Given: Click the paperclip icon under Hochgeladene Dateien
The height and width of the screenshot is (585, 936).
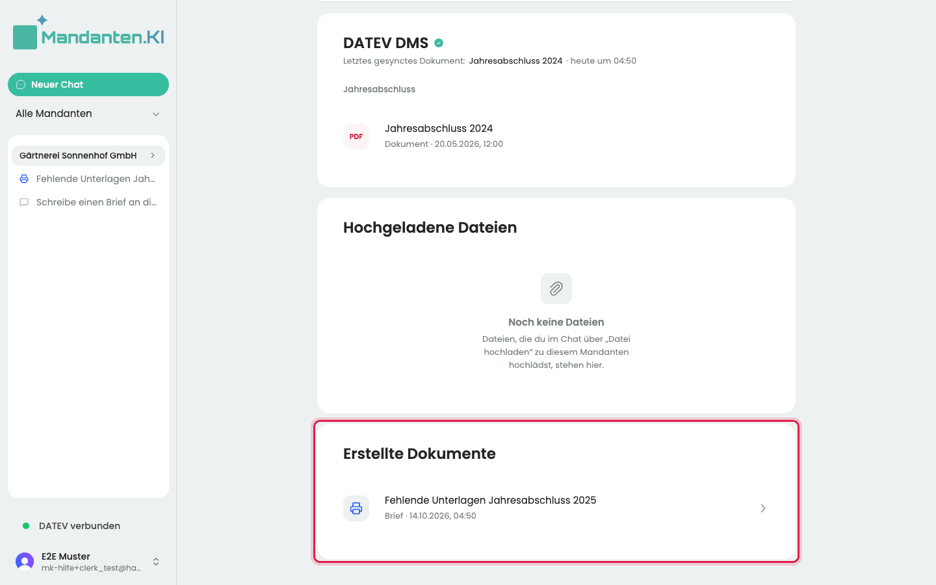Looking at the screenshot, I should tap(556, 289).
